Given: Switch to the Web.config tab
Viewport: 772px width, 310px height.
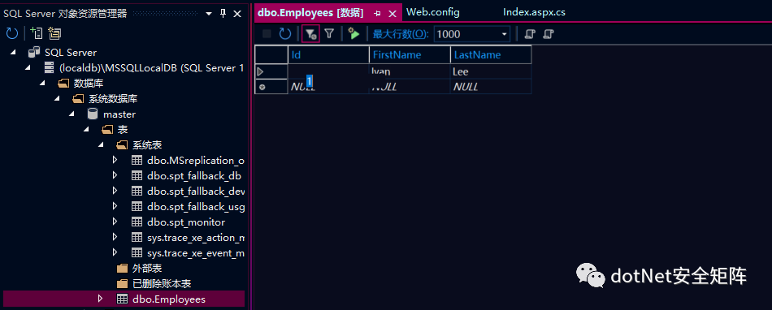Looking at the screenshot, I should click(433, 12).
